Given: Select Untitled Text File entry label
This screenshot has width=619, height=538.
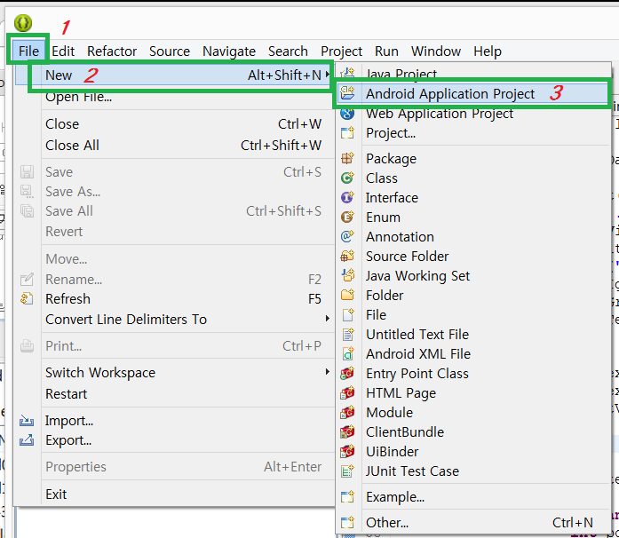Looking at the screenshot, I should [x=417, y=335].
